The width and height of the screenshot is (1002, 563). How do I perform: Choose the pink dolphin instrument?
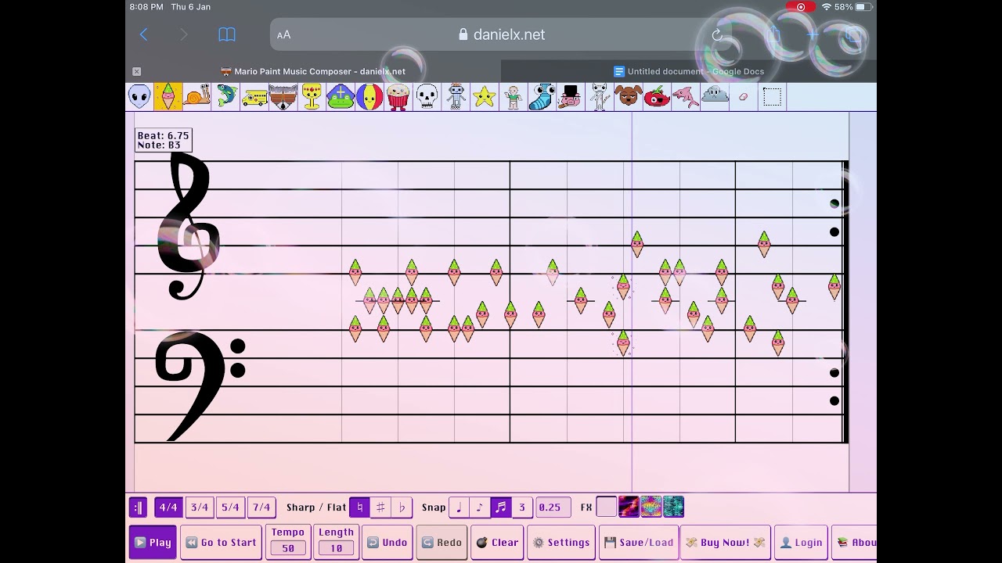click(x=686, y=97)
